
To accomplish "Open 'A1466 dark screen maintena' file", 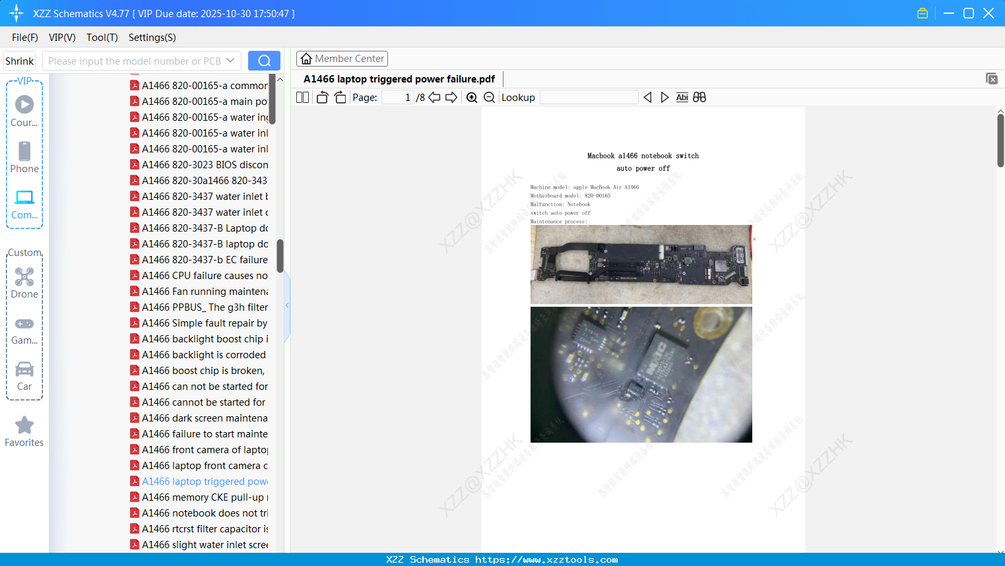I will pyautogui.click(x=199, y=418).
